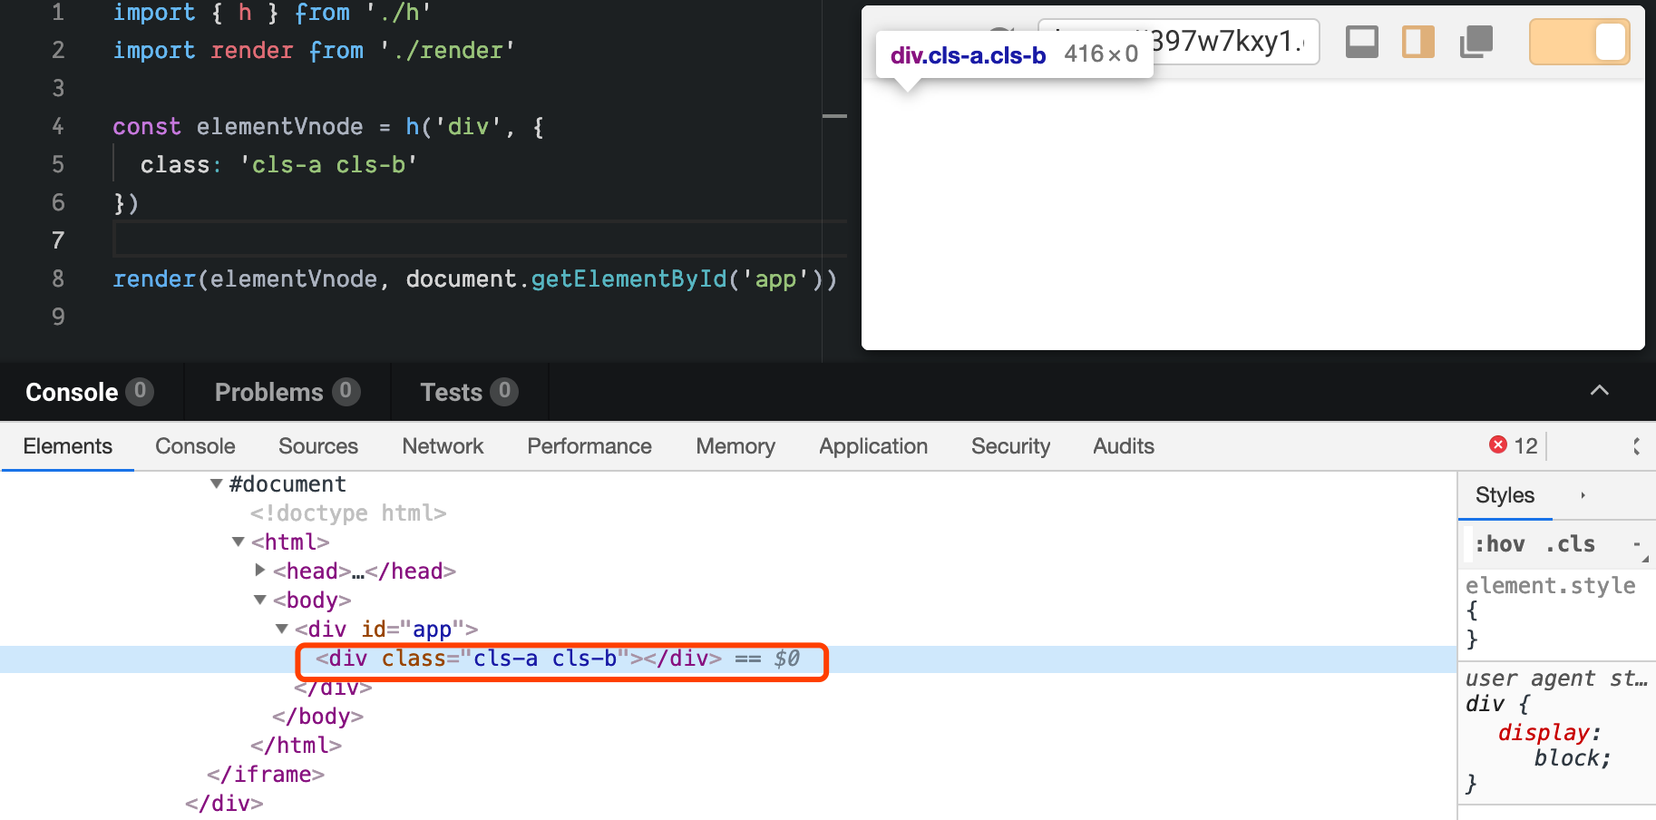Click the side-by-side preview layout icon
This screenshot has width=1656, height=820.
(1418, 42)
